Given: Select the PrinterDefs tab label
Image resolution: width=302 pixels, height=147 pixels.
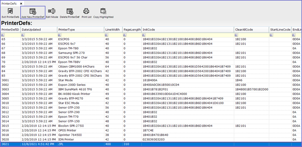Looking at the screenshot, I should (9, 3).
